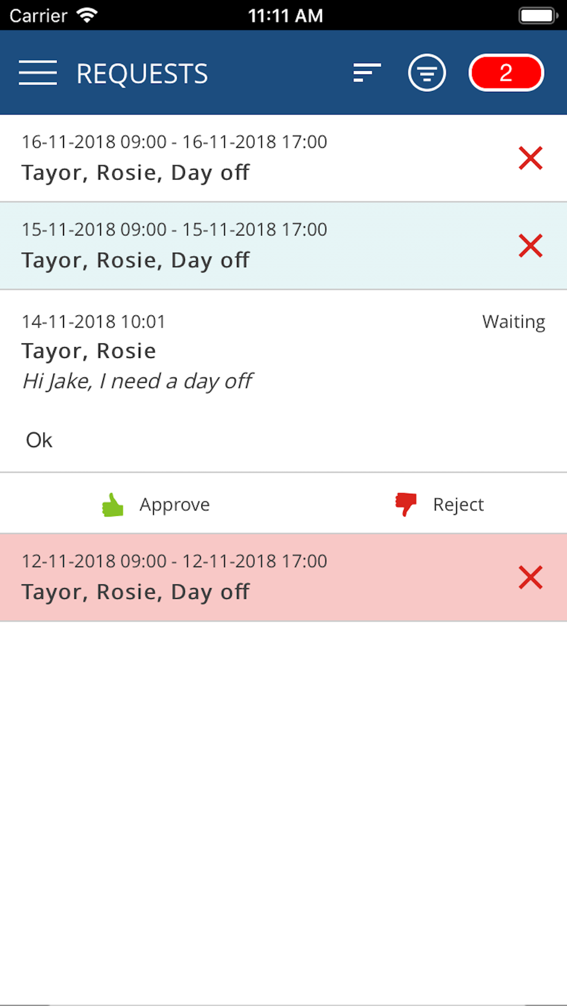This screenshot has height=1008, width=567.
Task: Tap the 'Hi Jake, I need a day off' message
Action: 137,382
